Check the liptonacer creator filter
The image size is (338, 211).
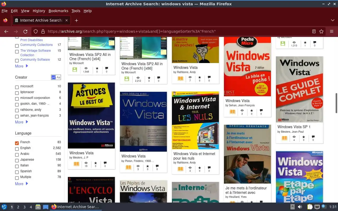click(x=17, y=93)
